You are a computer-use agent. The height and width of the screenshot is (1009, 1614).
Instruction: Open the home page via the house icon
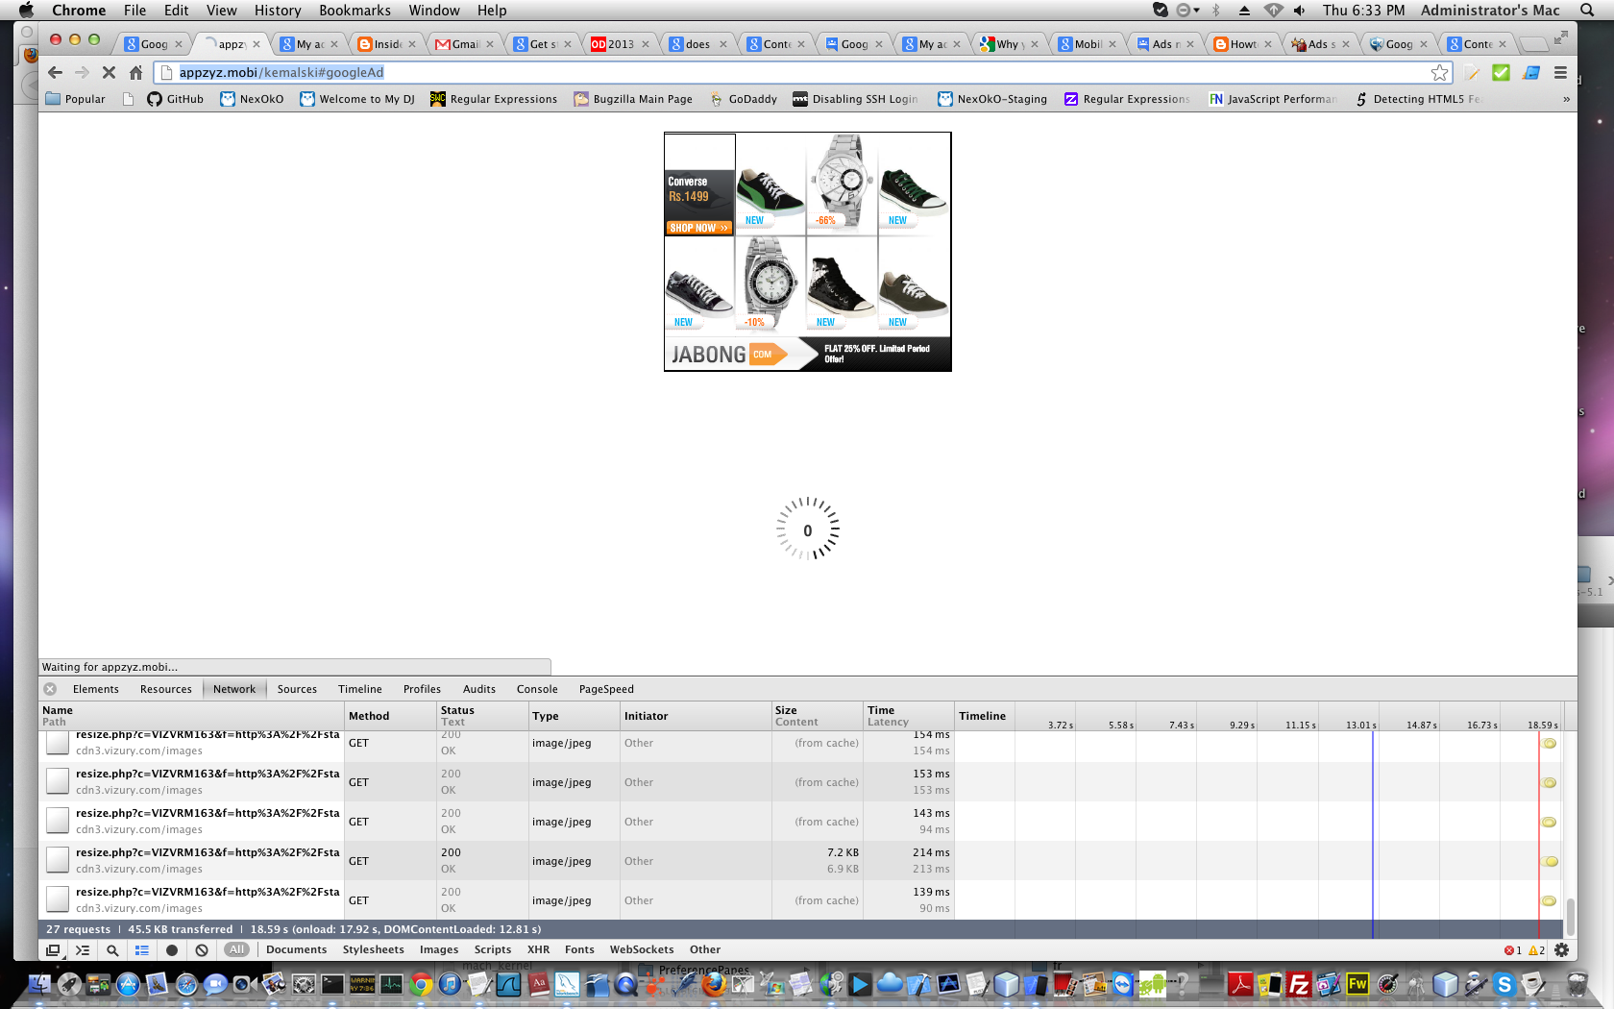pyautogui.click(x=135, y=72)
